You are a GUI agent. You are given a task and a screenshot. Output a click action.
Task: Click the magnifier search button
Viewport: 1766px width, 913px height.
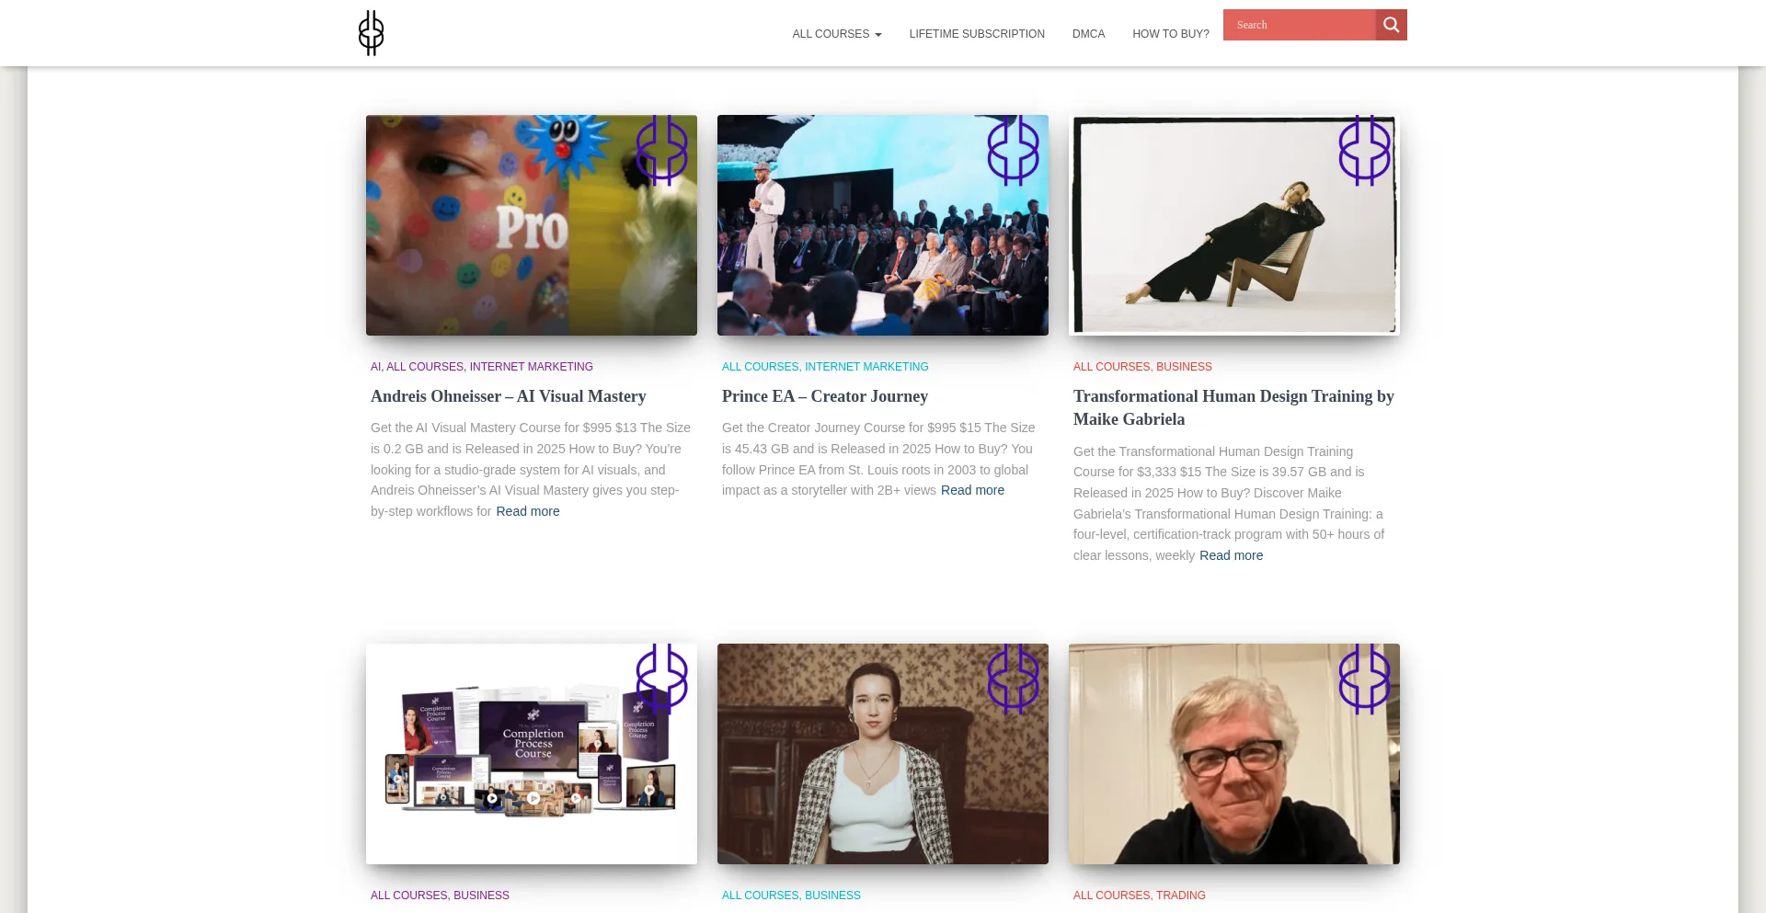coord(1391,25)
